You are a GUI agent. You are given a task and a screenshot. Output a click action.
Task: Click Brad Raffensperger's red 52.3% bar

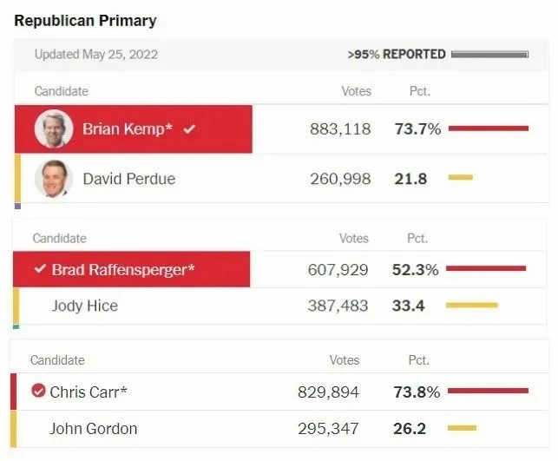[485, 269]
